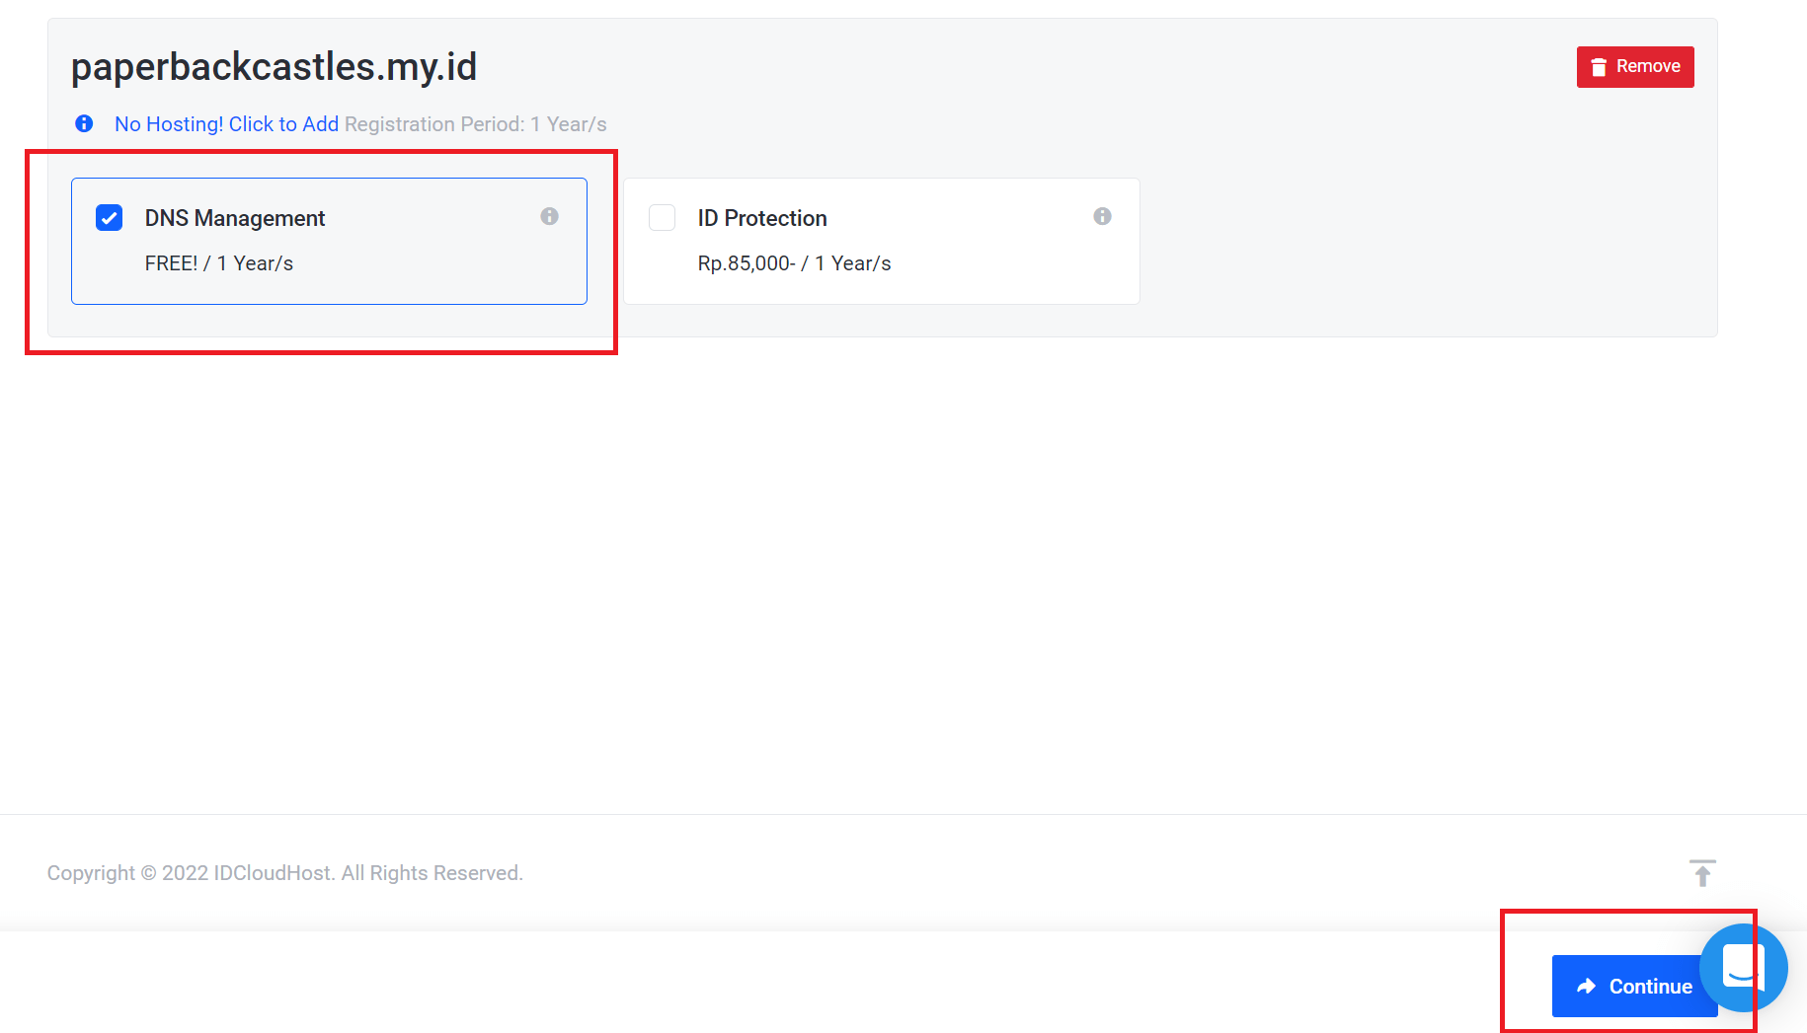Open the info tooltip beside ID Protection

click(1102, 215)
